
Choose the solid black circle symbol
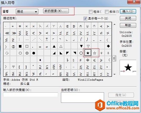pos(34,53)
